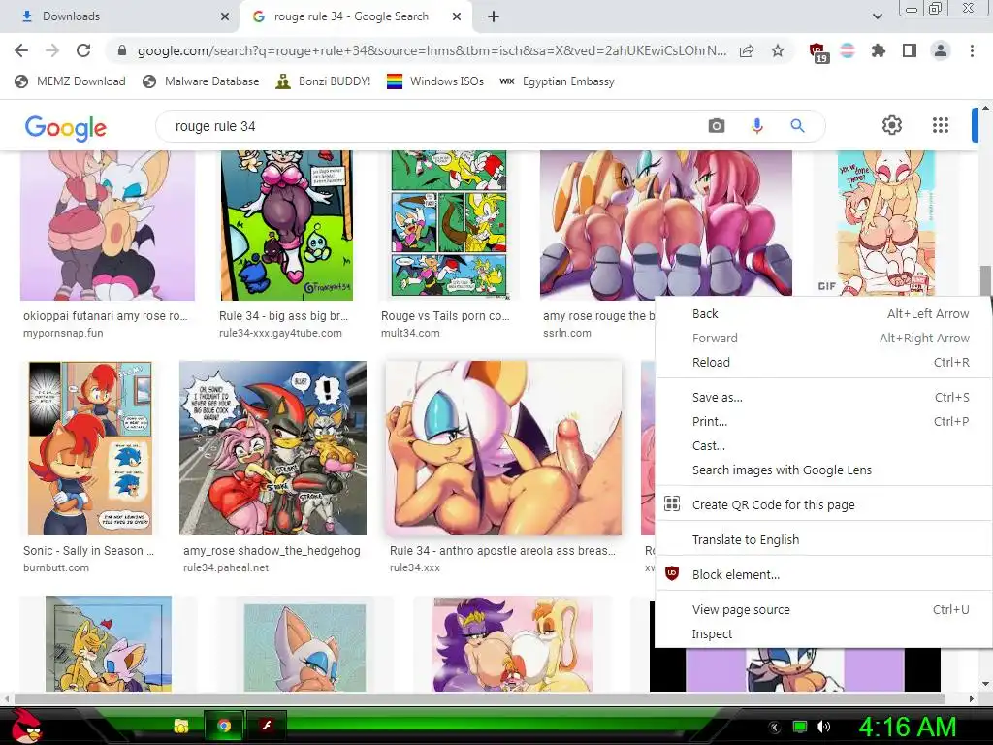Open the MEMZ Download bookmark
The image size is (993, 745).
pyautogui.click(x=70, y=81)
